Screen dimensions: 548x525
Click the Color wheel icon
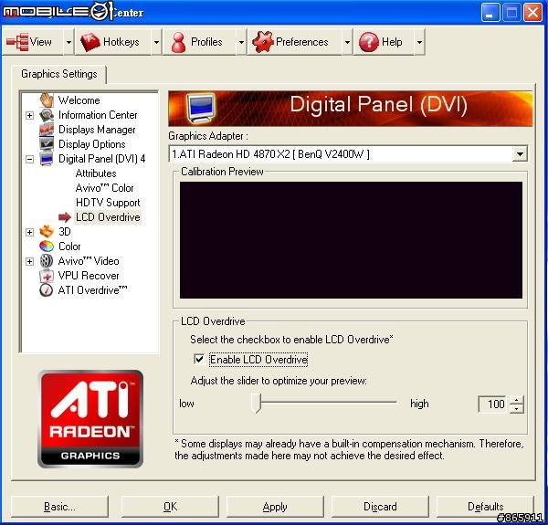coord(47,247)
